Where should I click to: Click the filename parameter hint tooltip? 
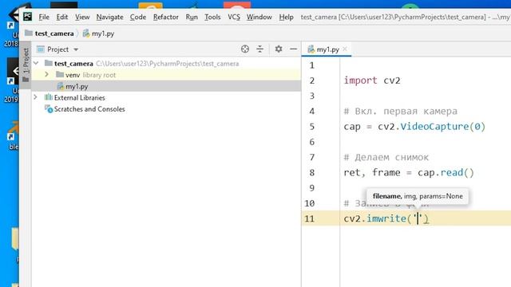418,196
